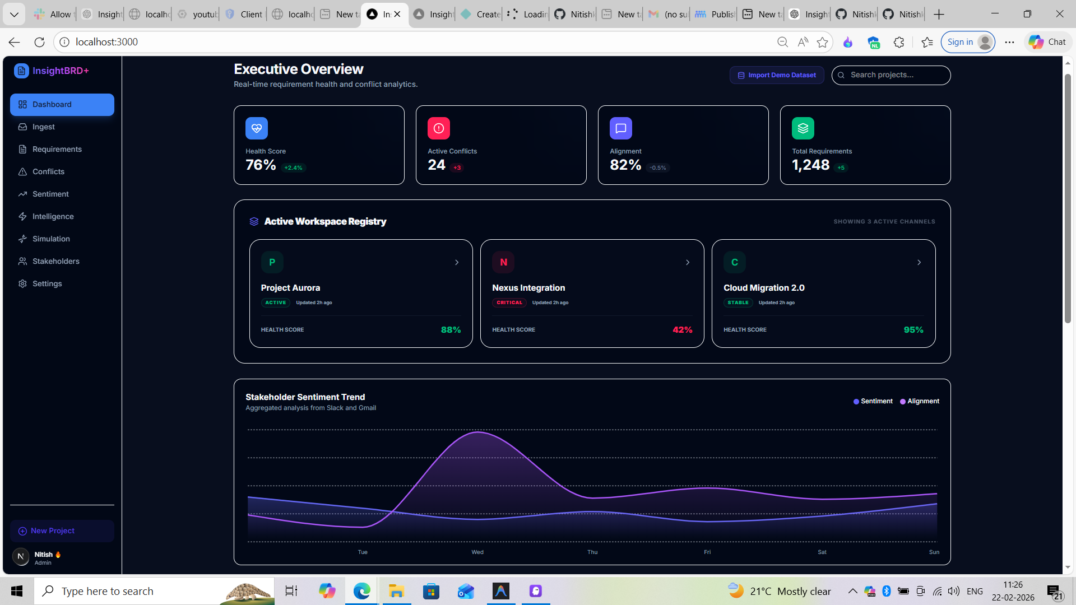
Task: Select the Sentiment icon in the sidebar
Action: (22, 194)
